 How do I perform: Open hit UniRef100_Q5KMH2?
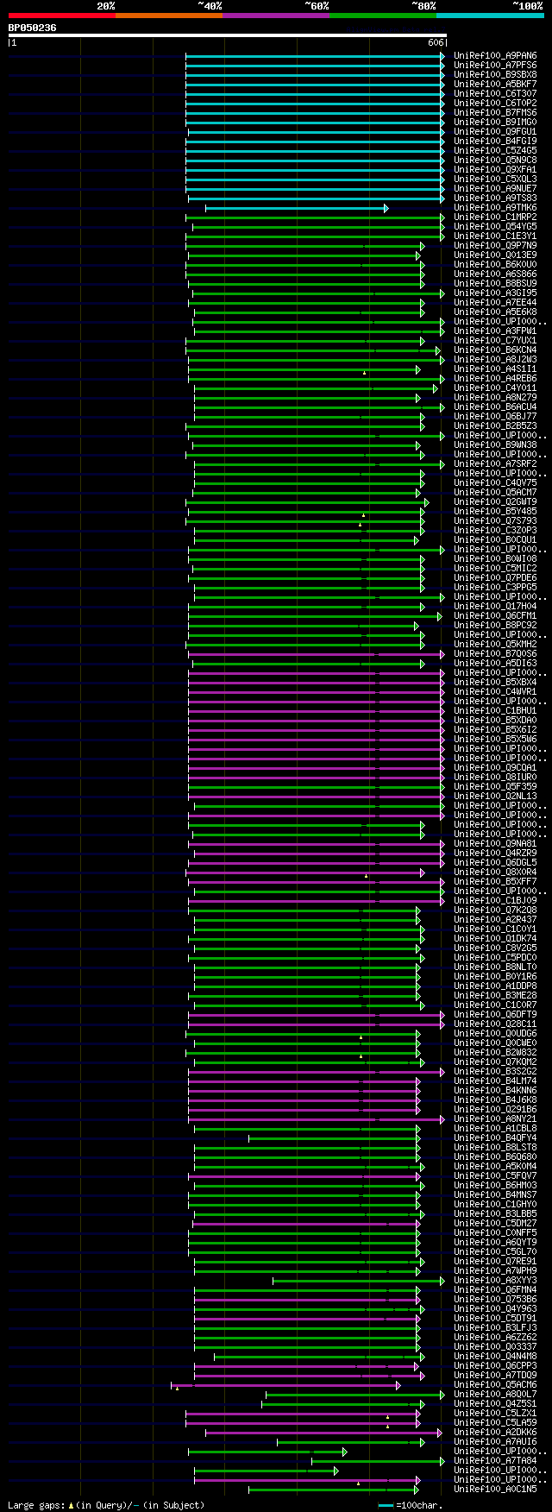point(495,644)
